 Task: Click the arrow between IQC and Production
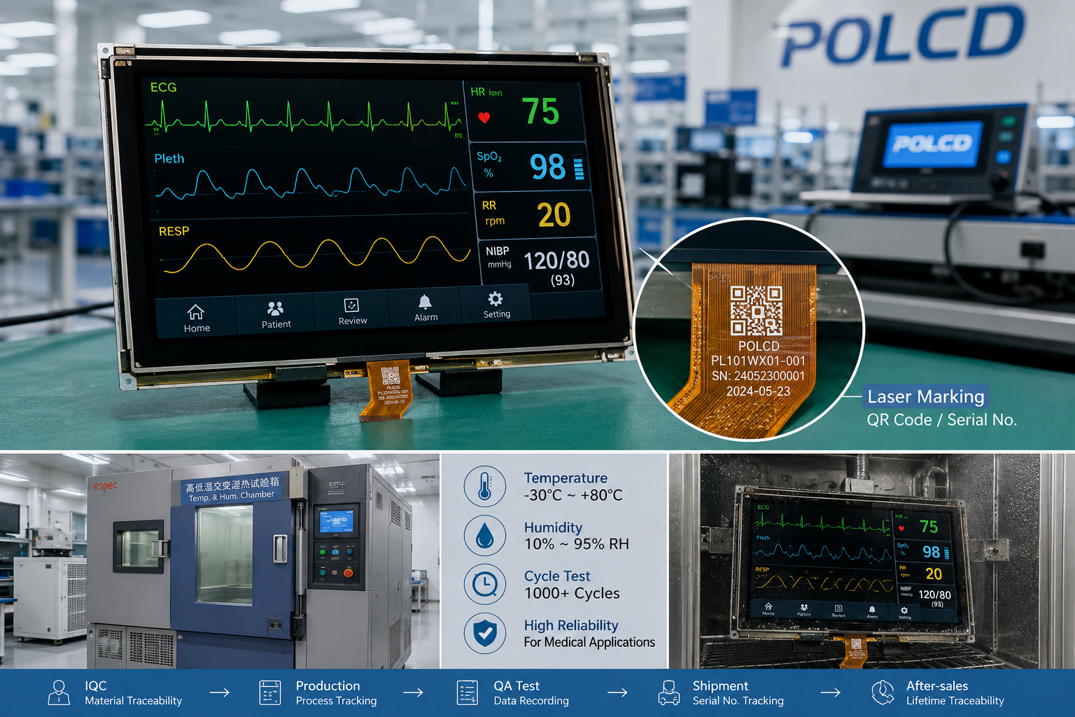point(220,692)
